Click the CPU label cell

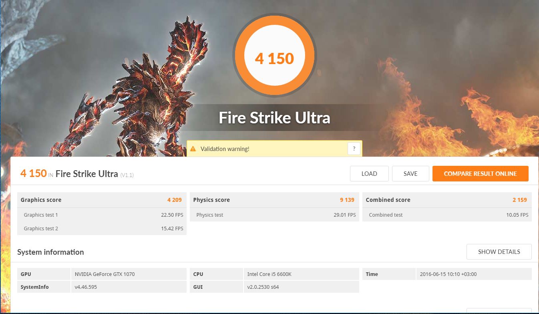216,274
